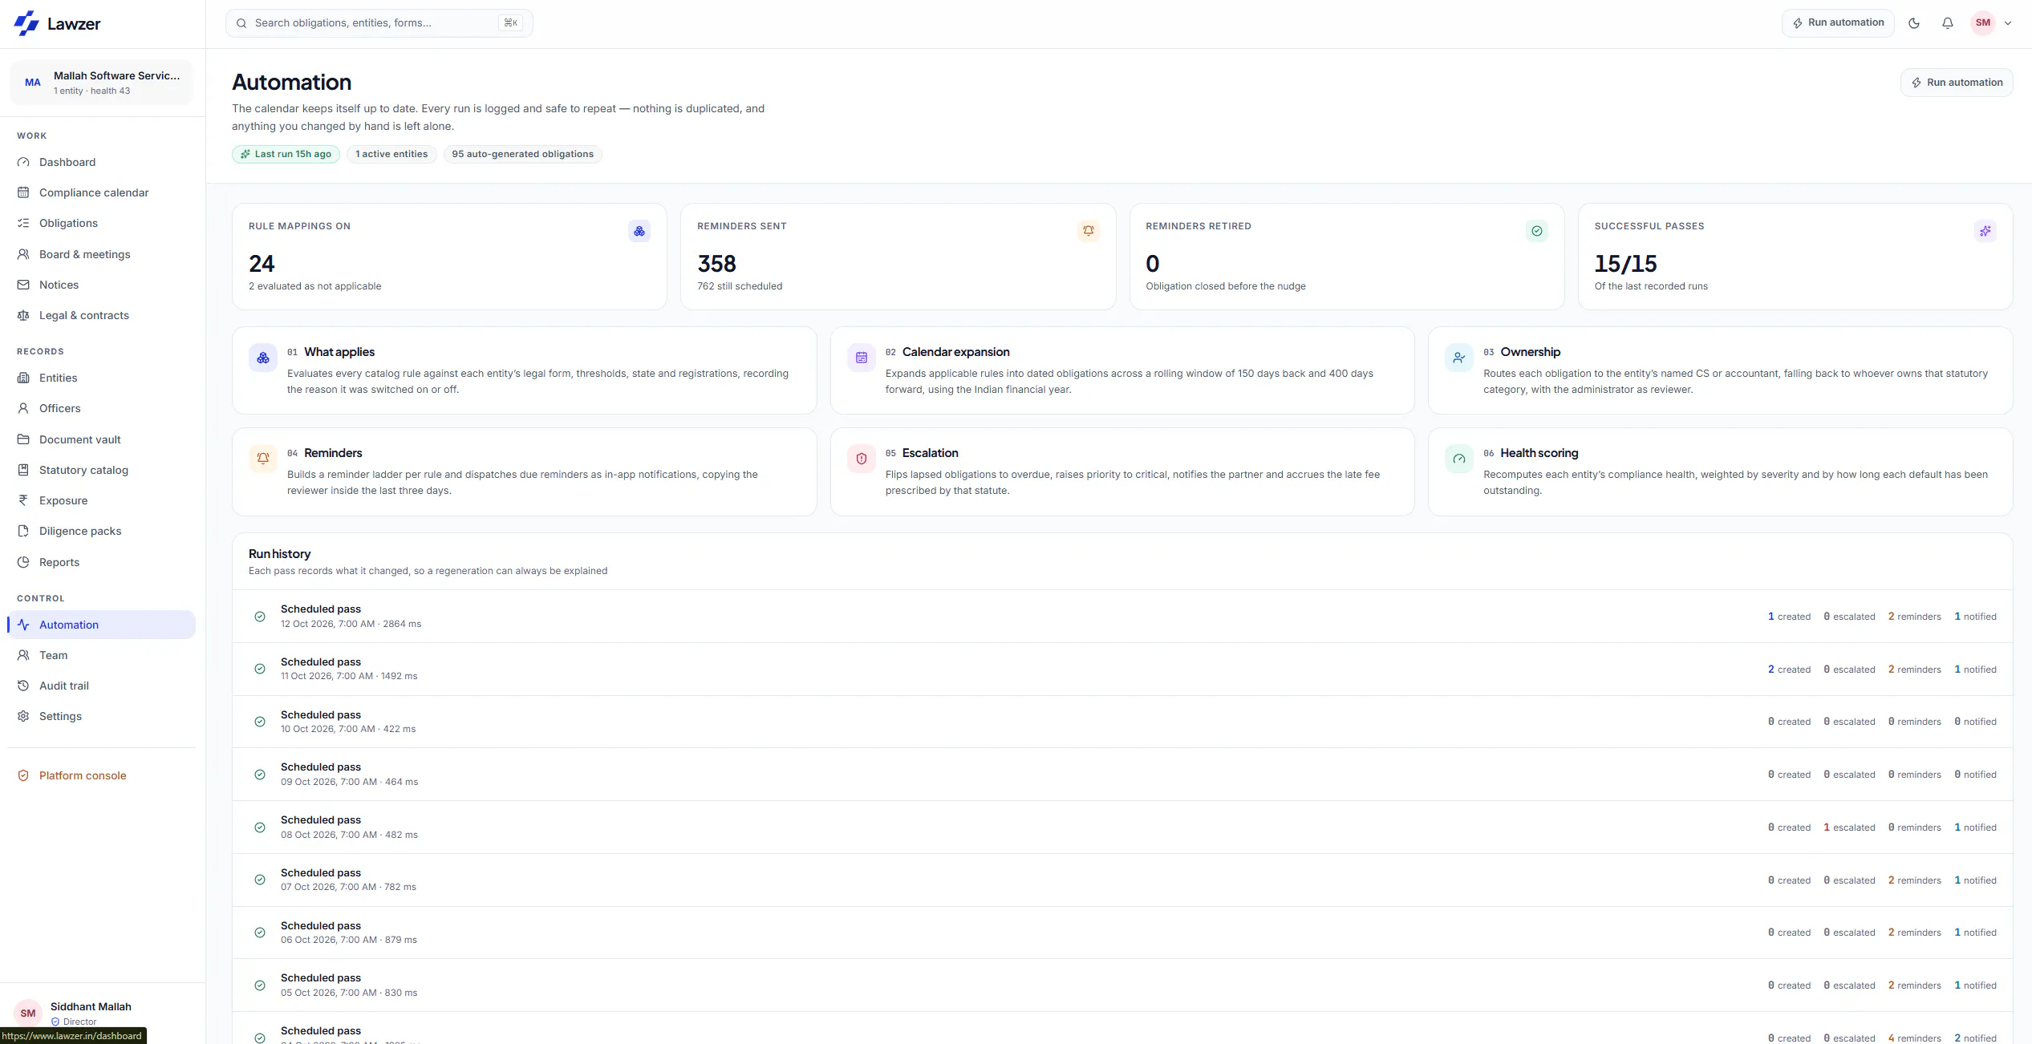Open the Mallah Software Services workspace switcher
Image resolution: width=2032 pixels, height=1044 pixels.
tap(102, 83)
